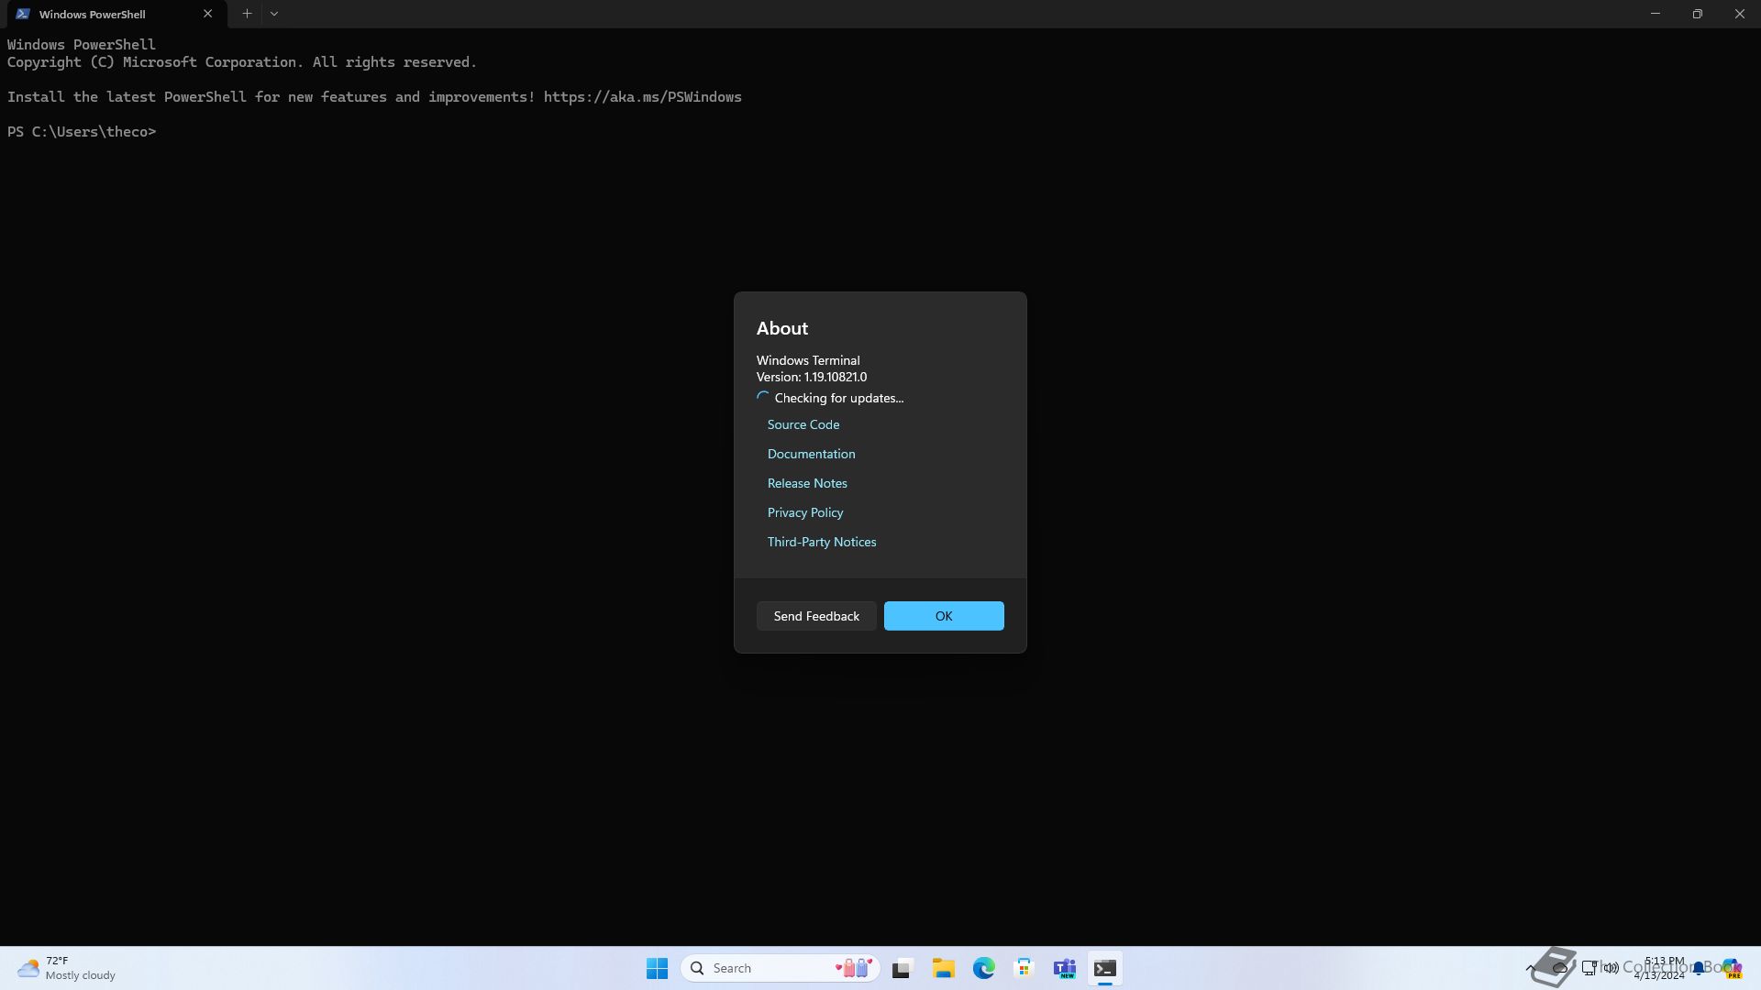Restore down the Terminal window

tap(1698, 14)
